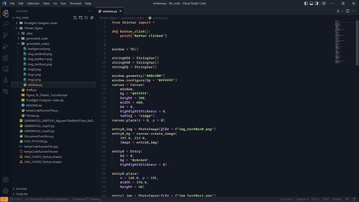Click the code minimap preview
Screen dimensions: 359x202
(x=340, y=42)
